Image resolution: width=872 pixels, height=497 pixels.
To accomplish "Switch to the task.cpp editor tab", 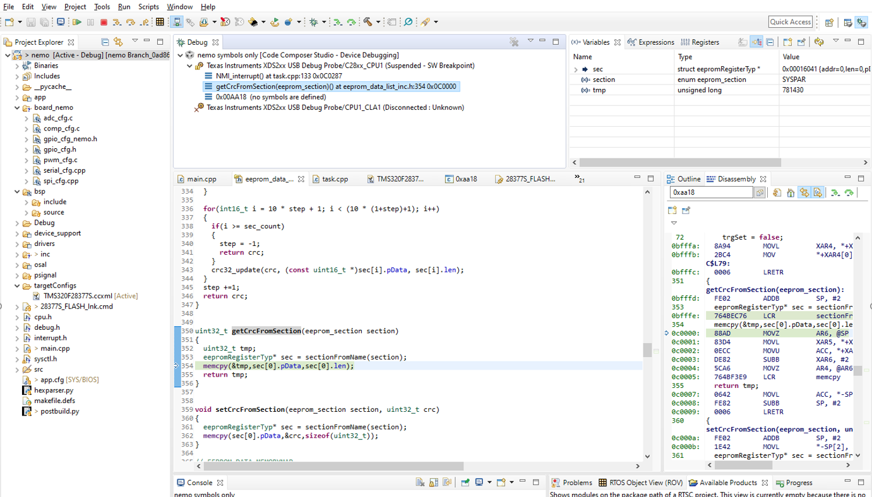I will coord(335,179).
